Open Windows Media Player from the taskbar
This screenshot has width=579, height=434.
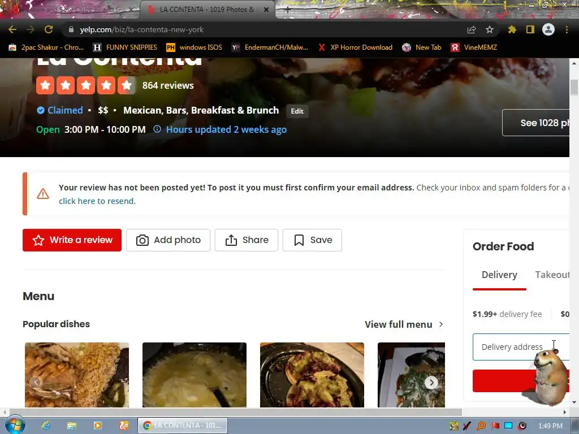98,426
